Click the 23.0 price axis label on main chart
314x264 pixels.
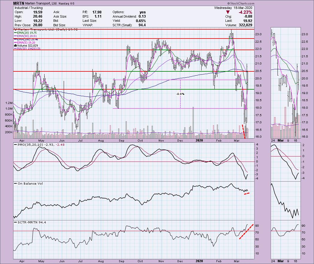258,34
